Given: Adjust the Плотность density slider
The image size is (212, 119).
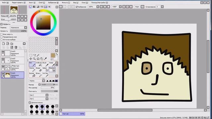Looking at the screenshot, I should [x=49, y=91].
